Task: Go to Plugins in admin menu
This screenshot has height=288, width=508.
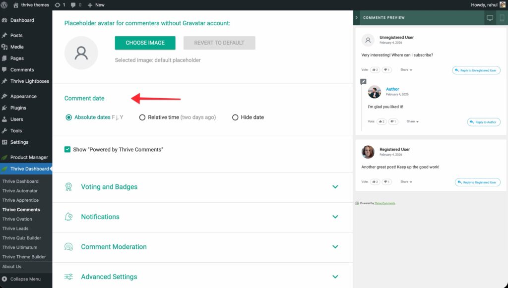Action: coord(18,108)
